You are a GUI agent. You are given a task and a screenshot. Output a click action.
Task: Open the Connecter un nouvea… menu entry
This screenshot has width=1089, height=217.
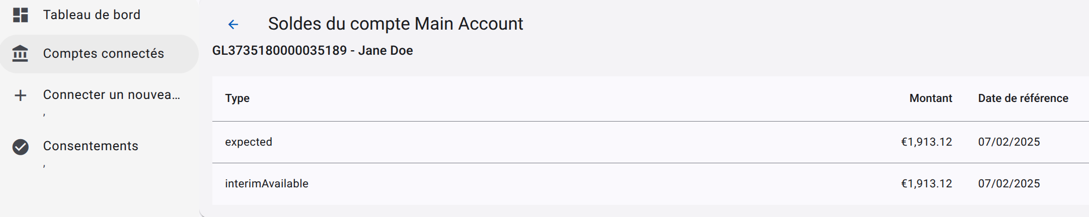[x=111, y=95]
